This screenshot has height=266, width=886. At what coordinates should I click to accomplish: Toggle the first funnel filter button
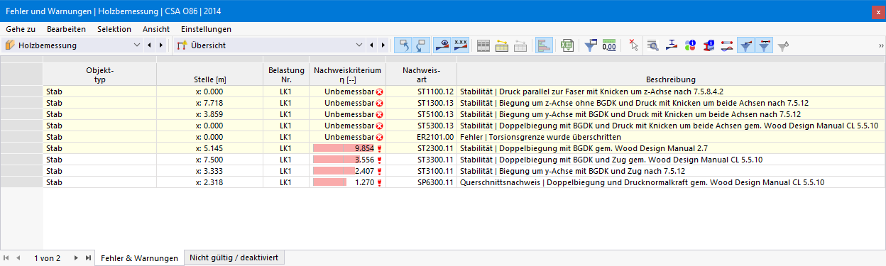click(745, 45)
